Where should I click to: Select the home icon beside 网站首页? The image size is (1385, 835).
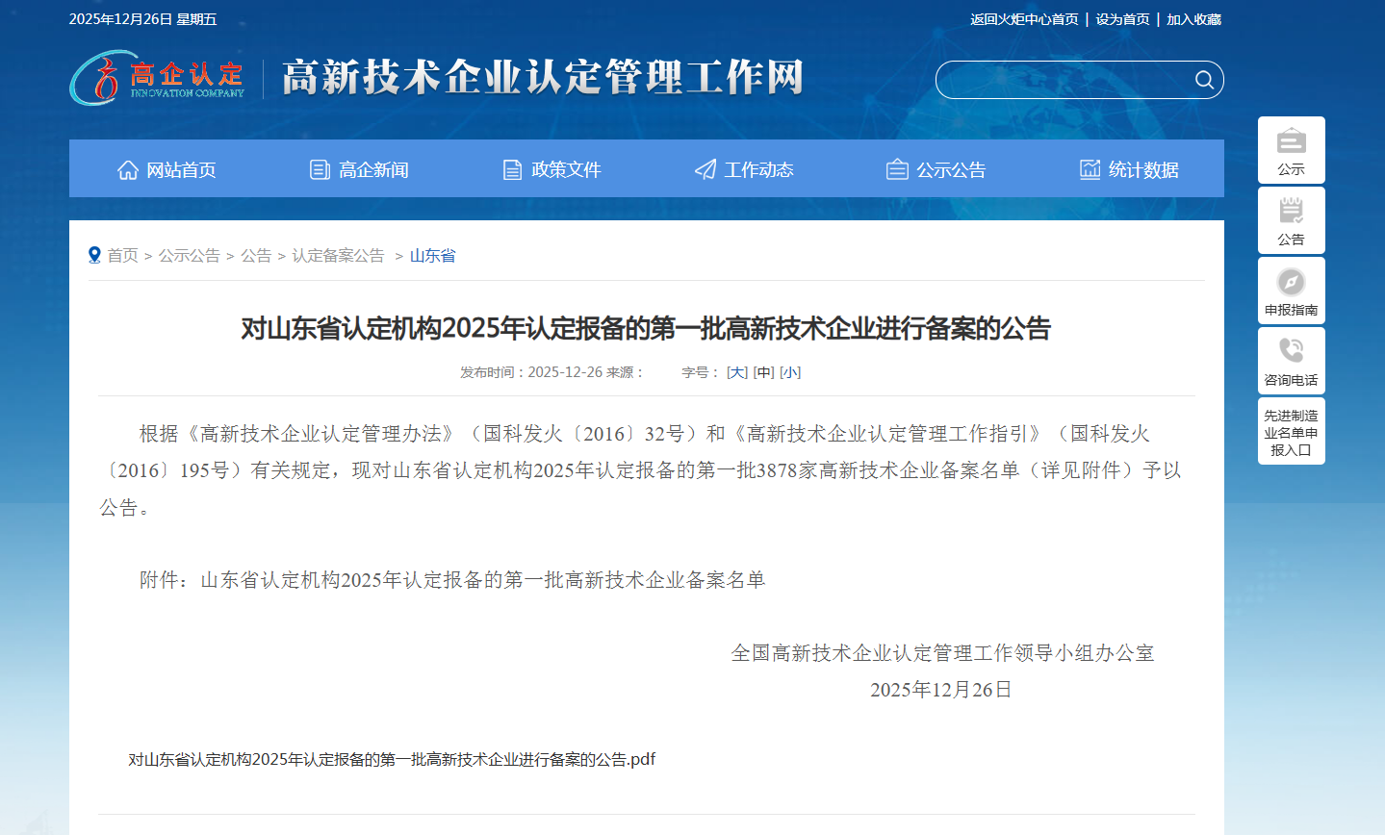click(127, 168)
